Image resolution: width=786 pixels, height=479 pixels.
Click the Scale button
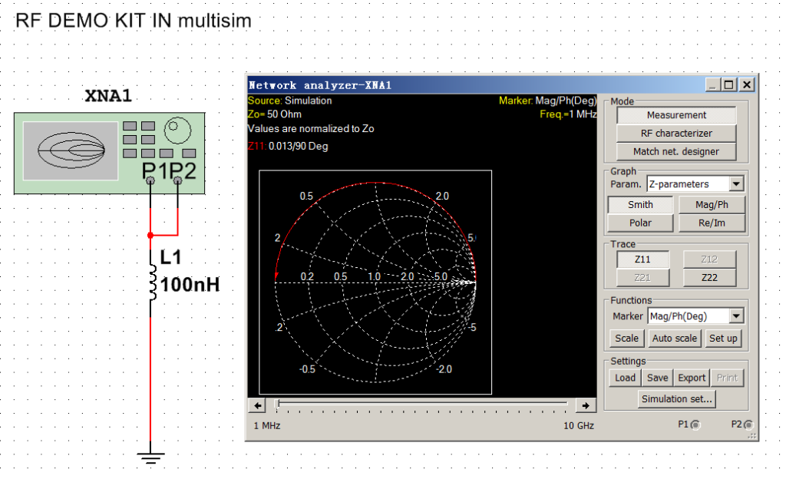(626, 339)
